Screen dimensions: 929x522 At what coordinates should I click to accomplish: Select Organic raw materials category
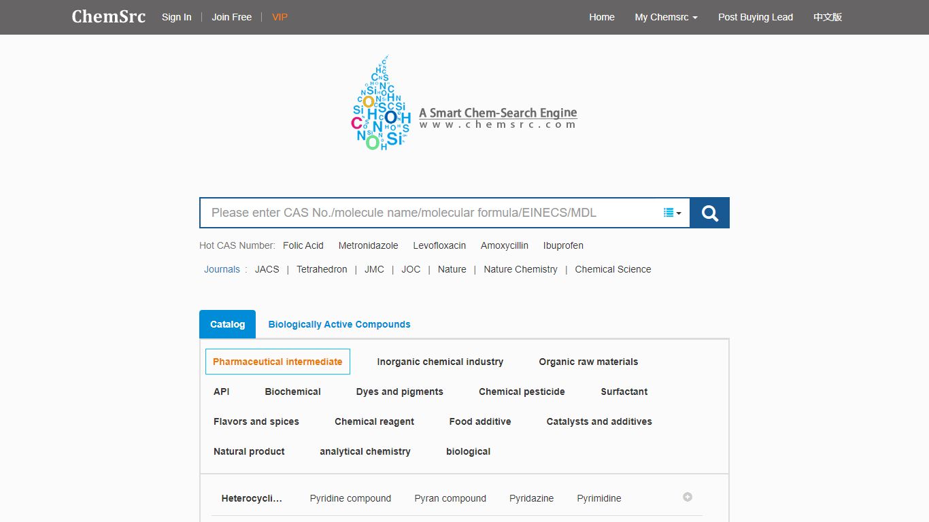tap(588, 362)
